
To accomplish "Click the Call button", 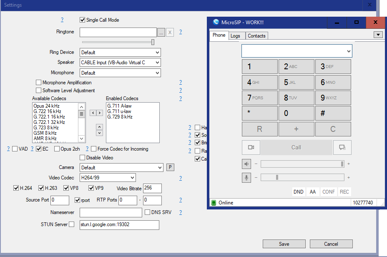I will click(297, 147).
